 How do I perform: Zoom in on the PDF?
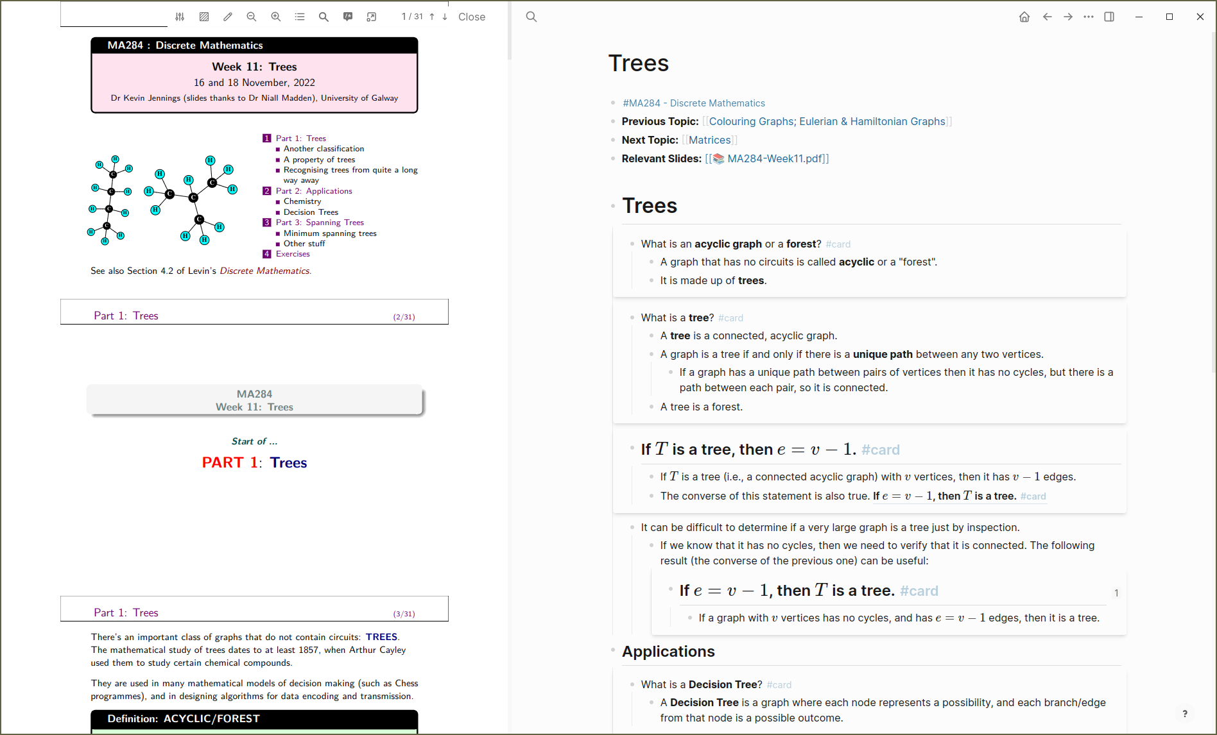(276, 17)
